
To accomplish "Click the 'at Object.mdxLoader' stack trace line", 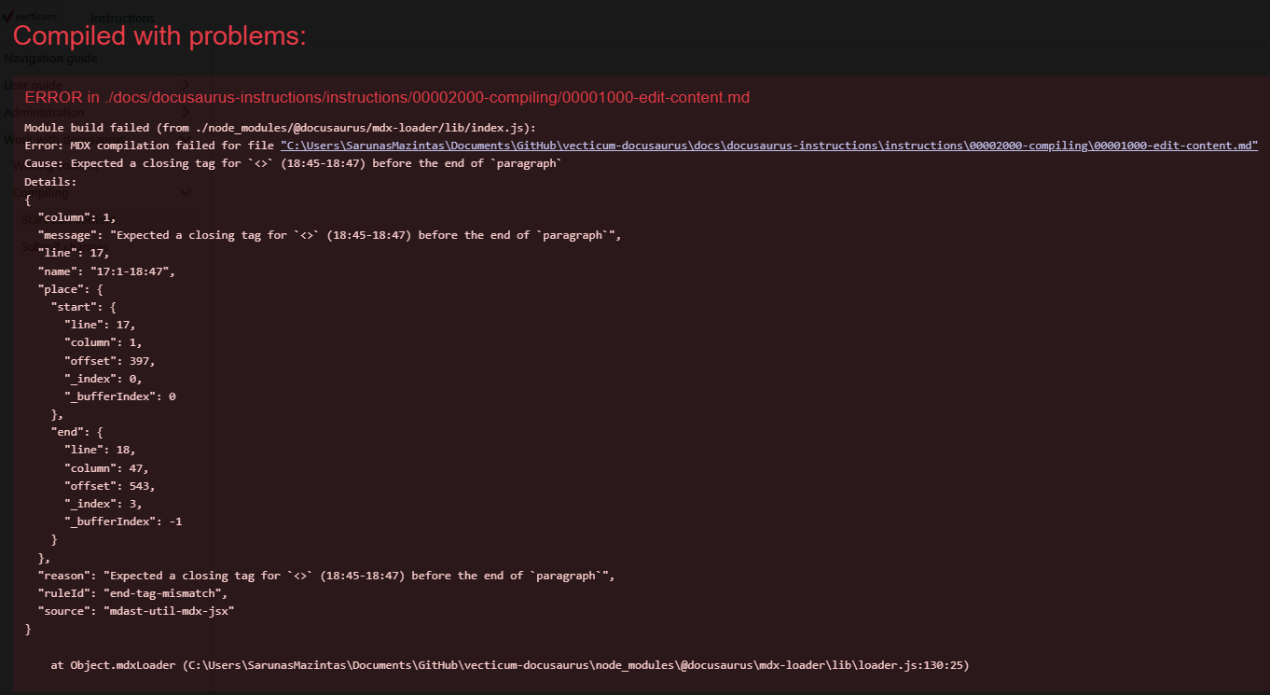I will click(x=510, y=665).
